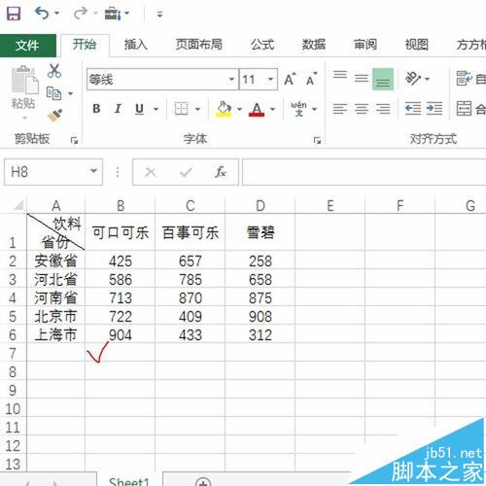The image size is (486, 486).
Task: Expand the Paste options arrow below 粘贴
Action: 24,119
